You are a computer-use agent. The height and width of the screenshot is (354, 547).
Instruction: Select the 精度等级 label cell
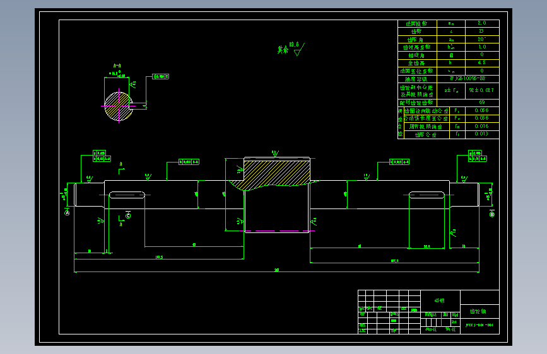(417, 79)
